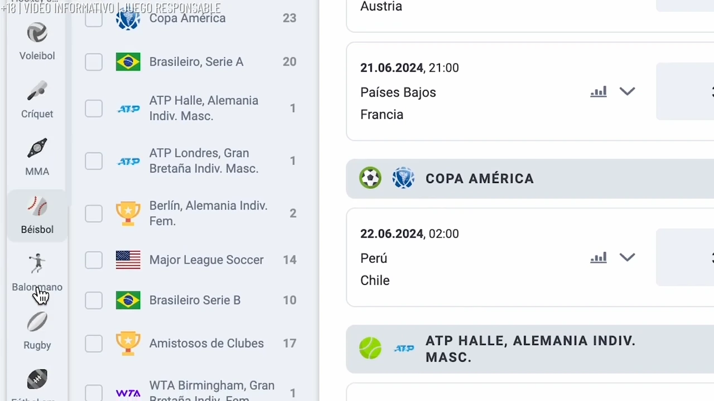Open the Copa América section header
714x401 pixels.
pyautogui.click(x=480, y=178)
